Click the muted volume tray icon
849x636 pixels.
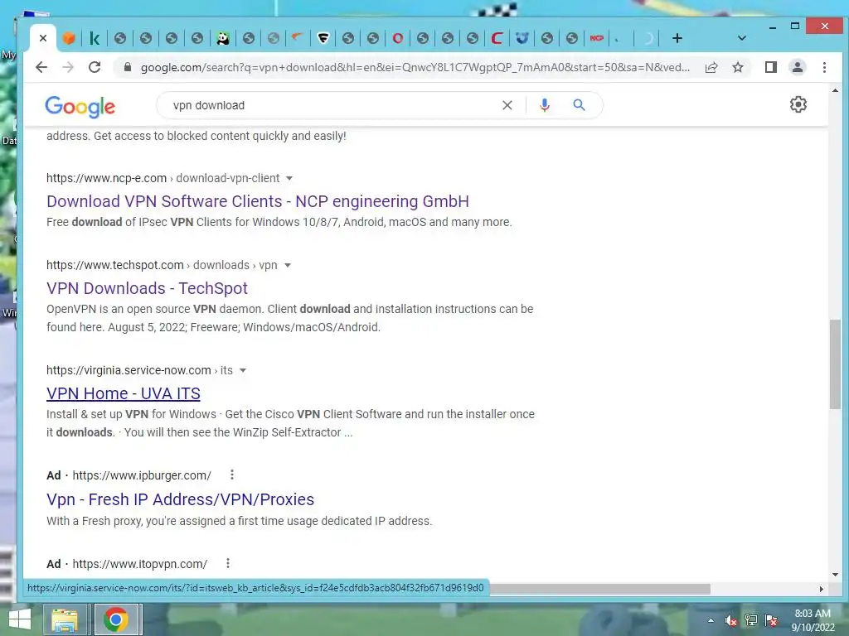(x=730, y=620)
